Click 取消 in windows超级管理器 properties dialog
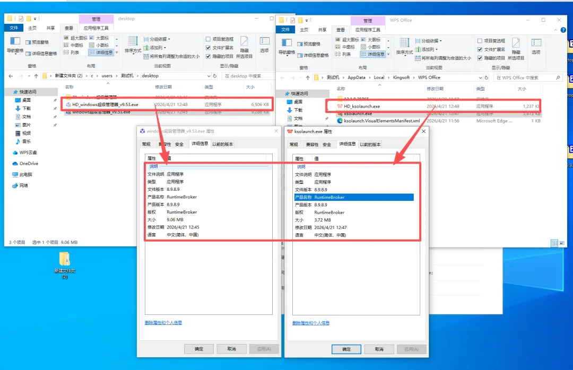The height and width of the screenshot is (370, 573). tap(232, 349)
